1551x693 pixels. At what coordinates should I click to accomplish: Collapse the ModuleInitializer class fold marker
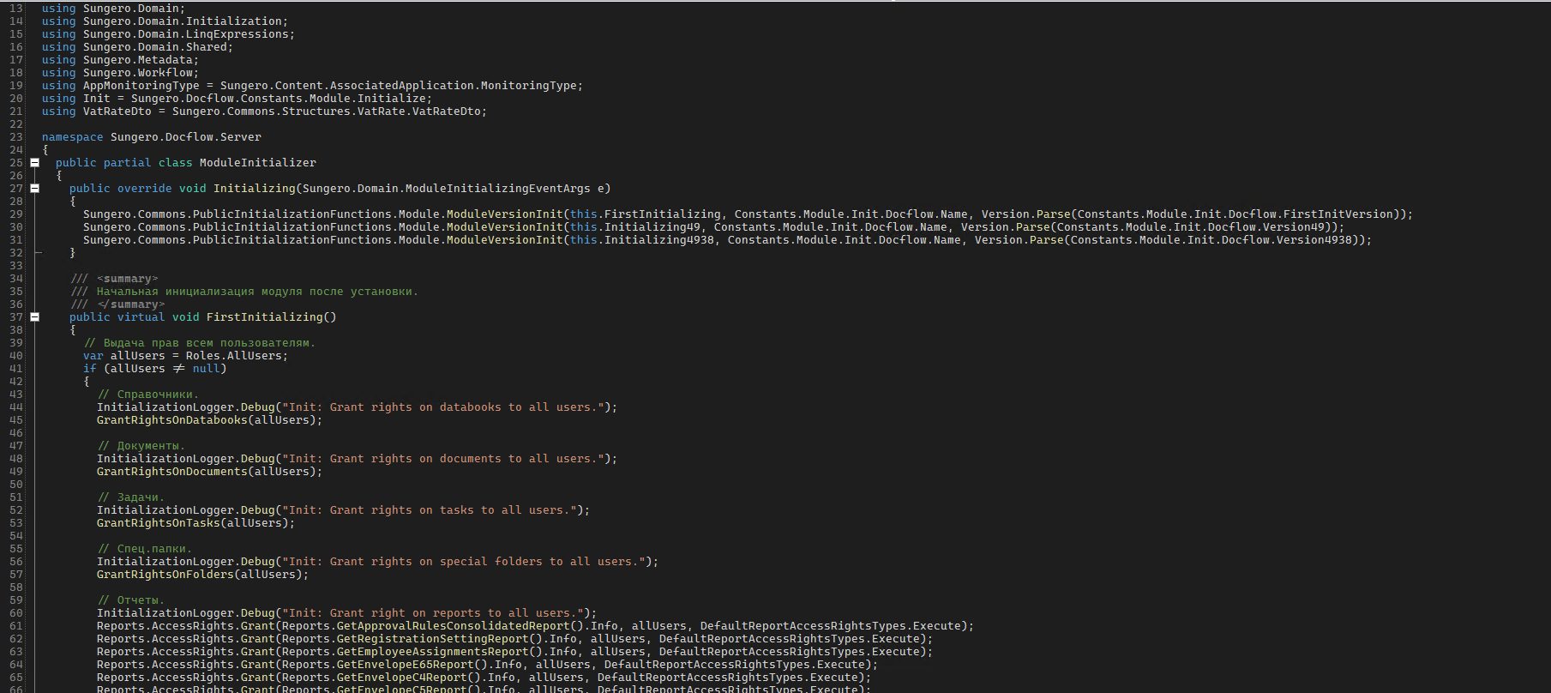(35, 162)
